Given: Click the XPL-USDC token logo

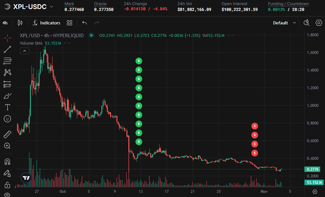Looking at the screenshot, I should pyautogui.click(x=7, y=7).
